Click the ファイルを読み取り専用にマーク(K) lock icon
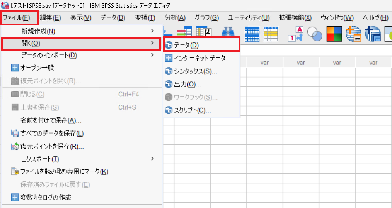 tap(15, 172)
